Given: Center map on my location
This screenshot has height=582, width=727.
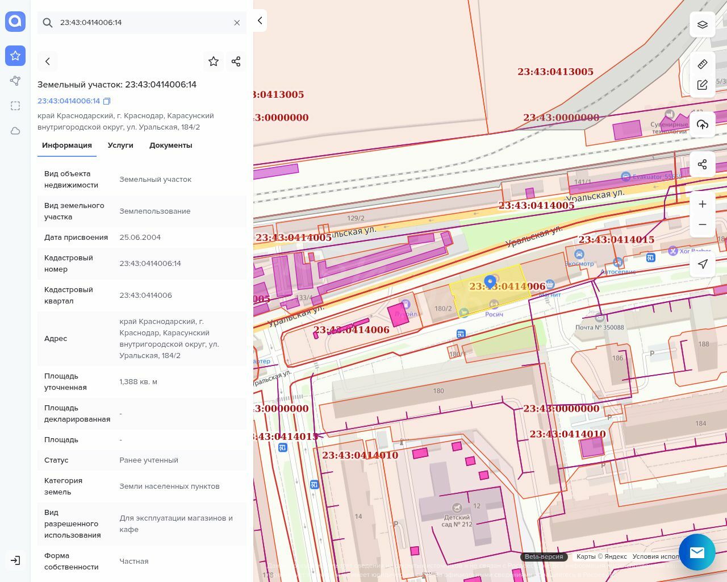Looking at the screenshot, I should point(702,264).
